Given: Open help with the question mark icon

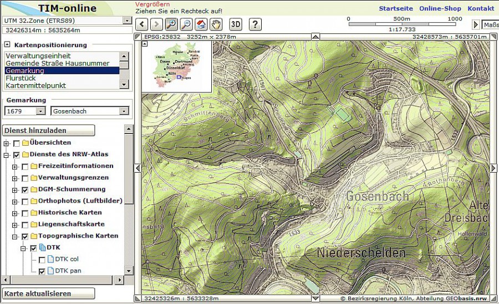Looking at the screenshot, I should pos(255,24).
